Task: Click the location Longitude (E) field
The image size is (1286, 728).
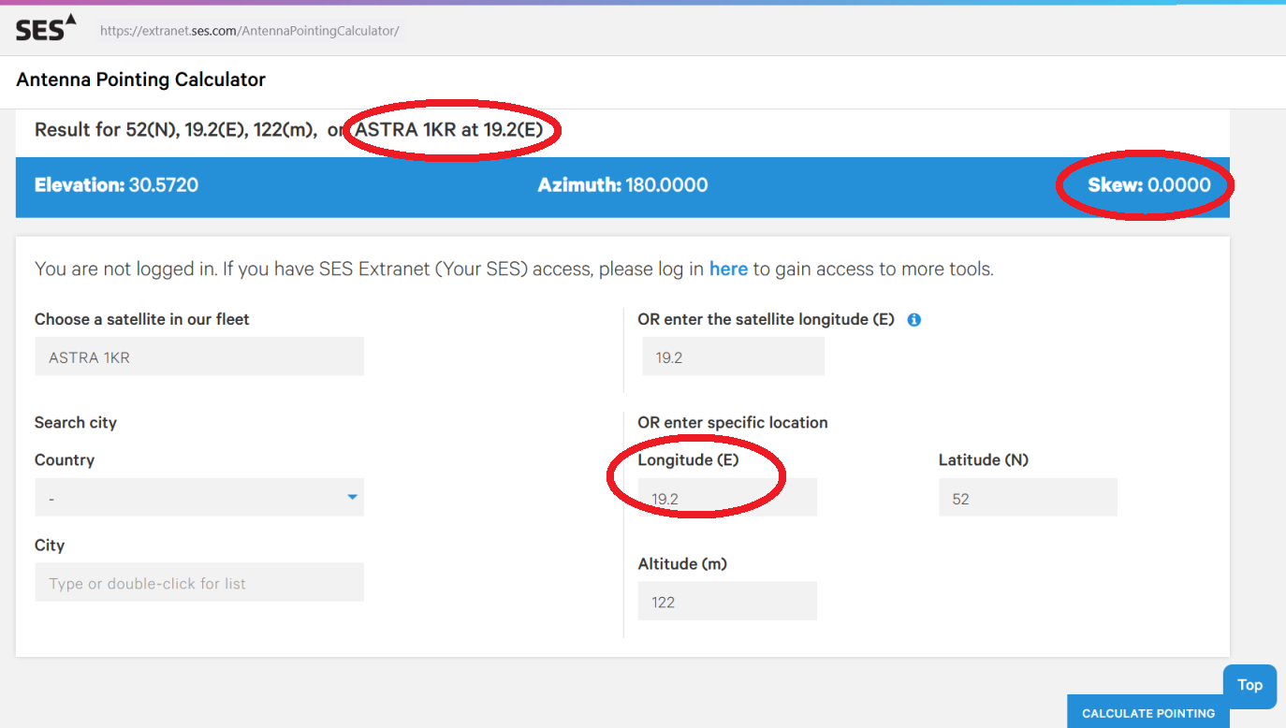Action: [727, 499]
